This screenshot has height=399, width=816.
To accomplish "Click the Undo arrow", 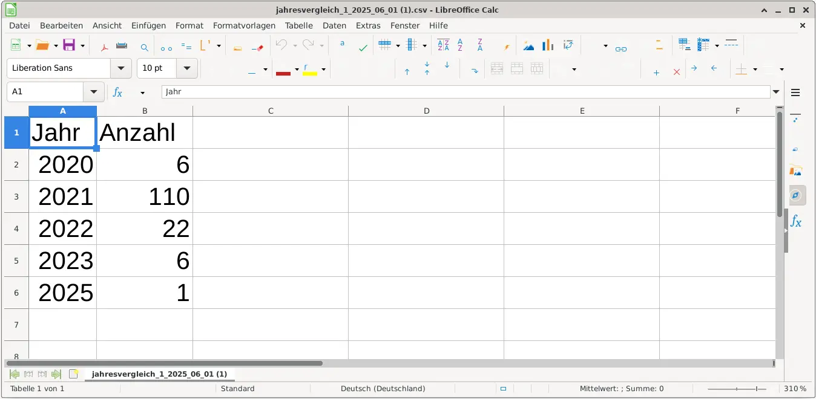I will click(281, 45).
